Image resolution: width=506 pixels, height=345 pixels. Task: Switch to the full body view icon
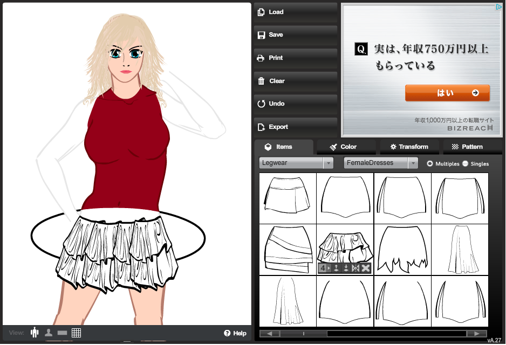(x=35, y=333)
